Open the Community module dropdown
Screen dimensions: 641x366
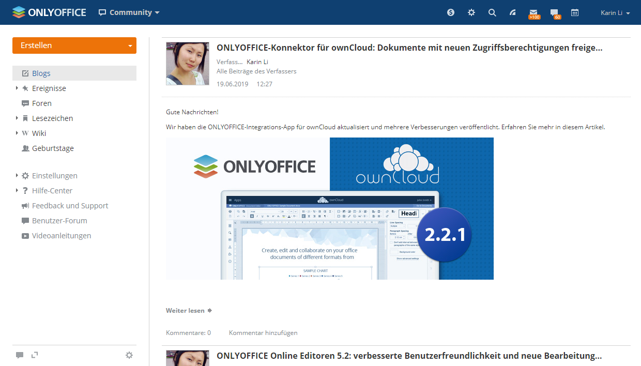pos(129,12)
